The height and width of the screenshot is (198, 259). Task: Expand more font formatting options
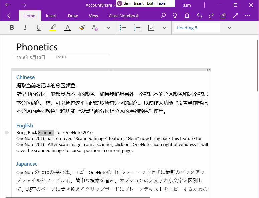108,28
